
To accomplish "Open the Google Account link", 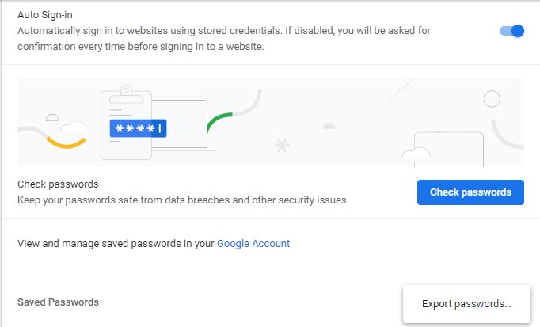I will point(253,244).
